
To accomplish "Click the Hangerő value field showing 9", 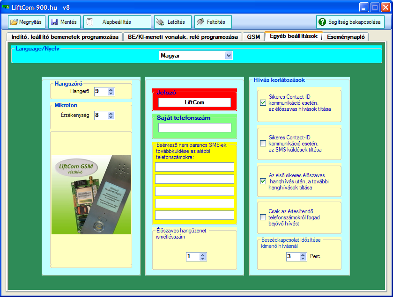I will (101, 92).
